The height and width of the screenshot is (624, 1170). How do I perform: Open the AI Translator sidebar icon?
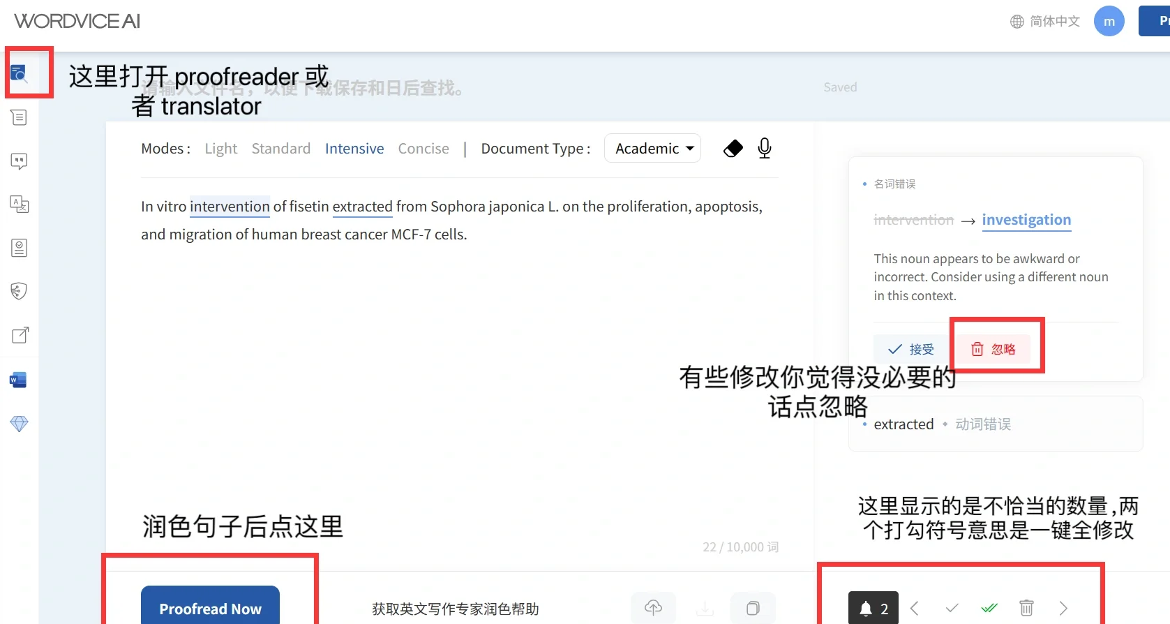click(x=19, y=205)
